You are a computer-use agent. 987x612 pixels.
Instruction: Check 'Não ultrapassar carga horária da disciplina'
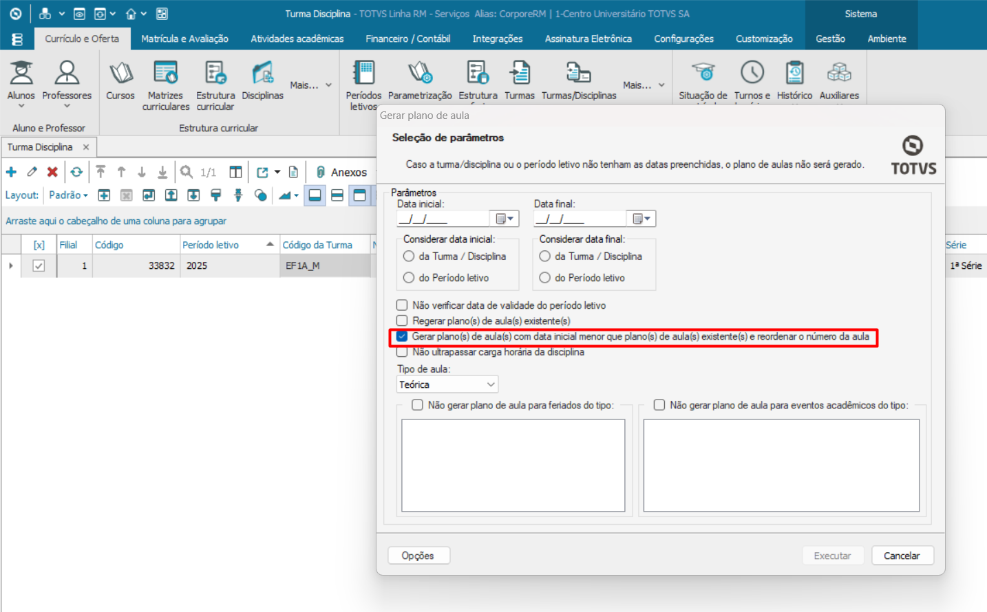click(x=402, y=352)
